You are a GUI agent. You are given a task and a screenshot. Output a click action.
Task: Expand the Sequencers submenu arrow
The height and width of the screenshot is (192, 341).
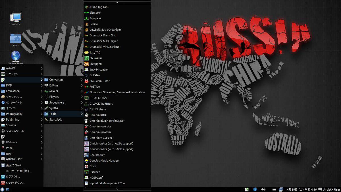click(x=82, y=102)
